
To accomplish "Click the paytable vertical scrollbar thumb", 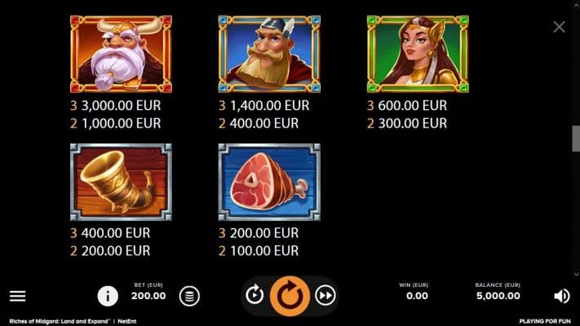I will tap(576, 139).
